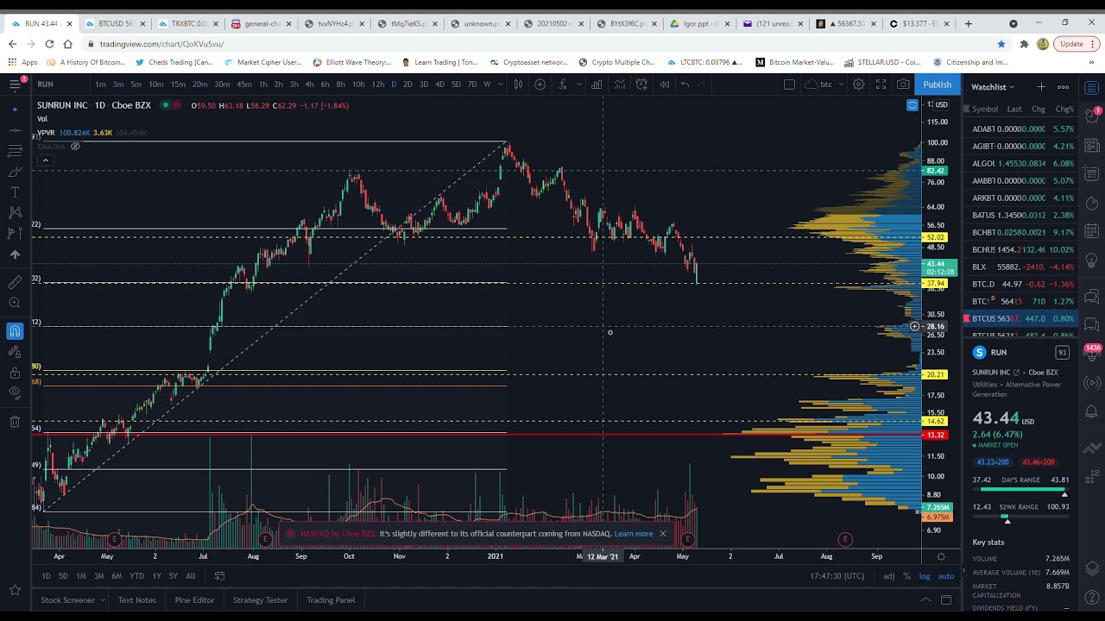Toggle lock all drawing tools padlock
1105x621 pixels.
tap(15, 373)
